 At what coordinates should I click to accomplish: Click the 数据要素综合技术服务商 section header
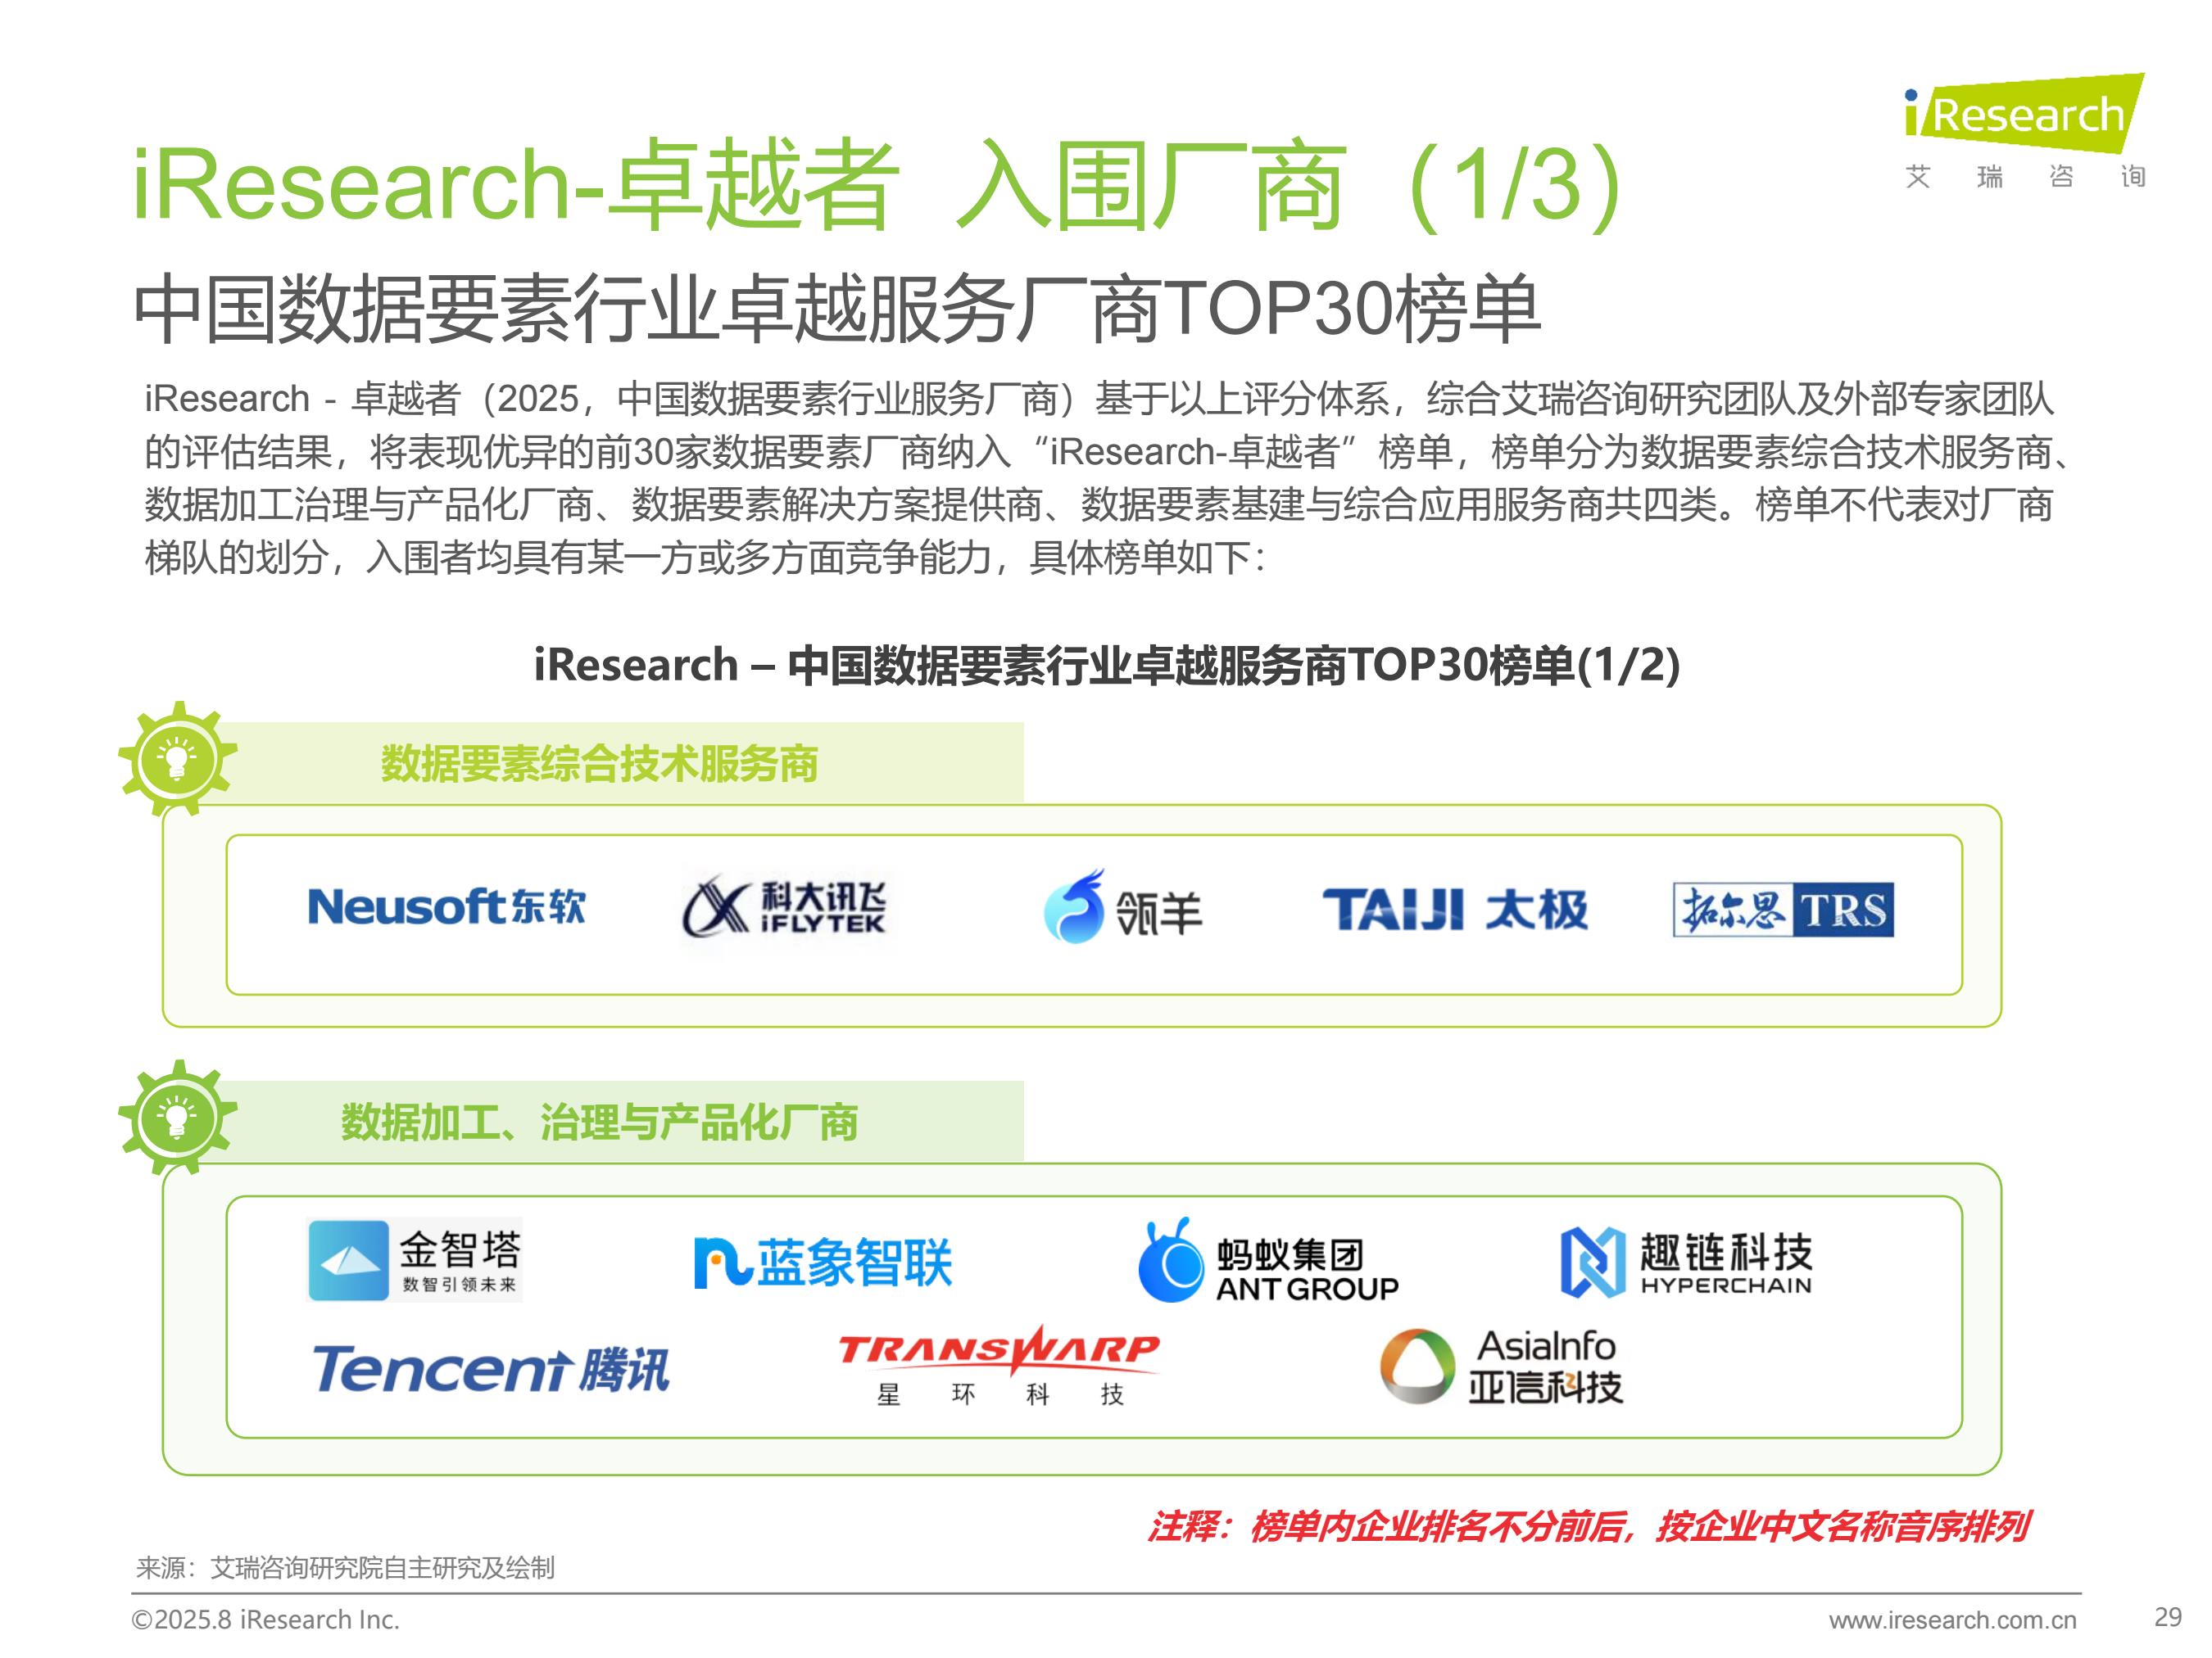coord(599,764)
